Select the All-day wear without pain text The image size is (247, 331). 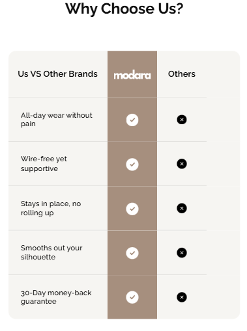point(57,120)
